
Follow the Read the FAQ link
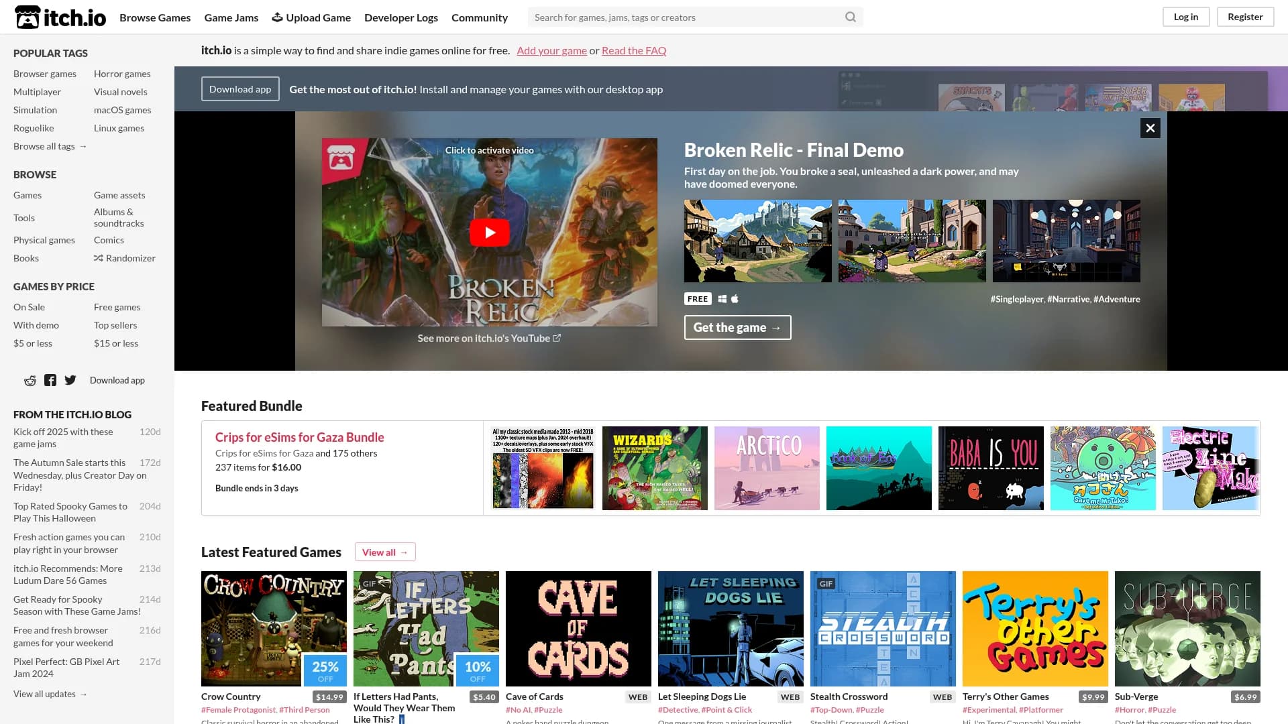point(634,50)
